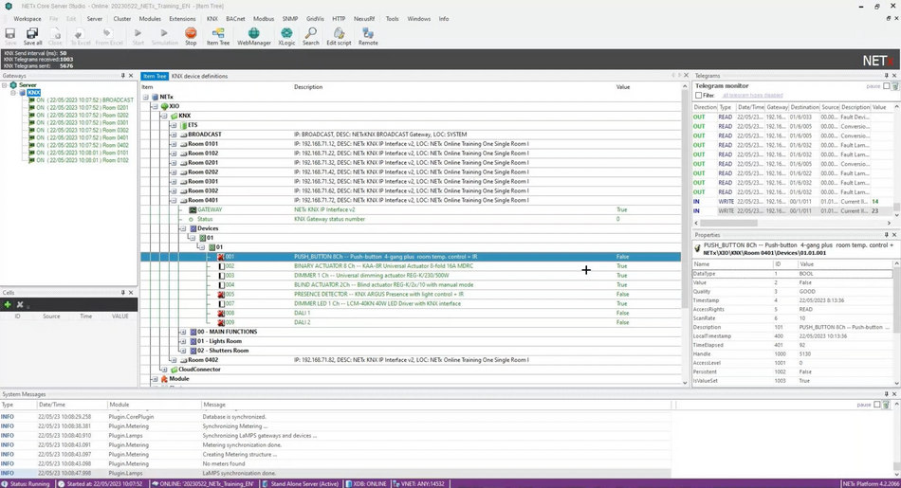Clear system messages with trash icon
The height and width of the screenshot is (488, 901).
click(886, 405)
